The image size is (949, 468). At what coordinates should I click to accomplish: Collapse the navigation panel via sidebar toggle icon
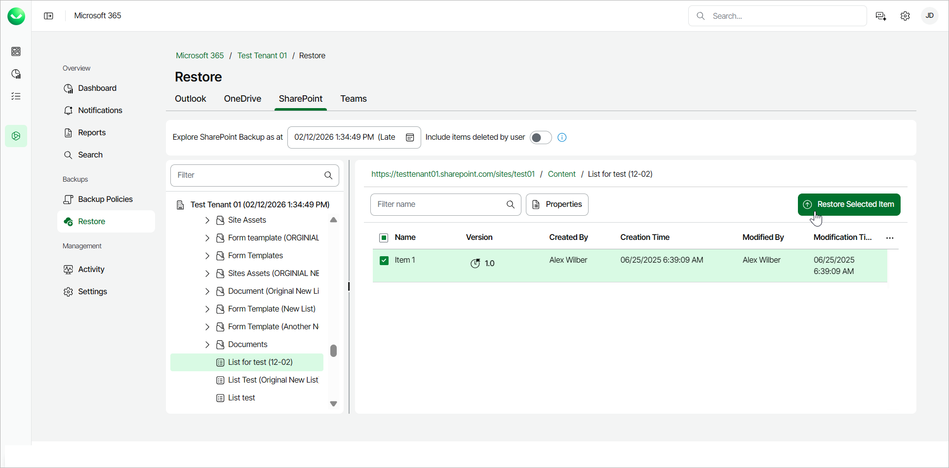[49, 15]
